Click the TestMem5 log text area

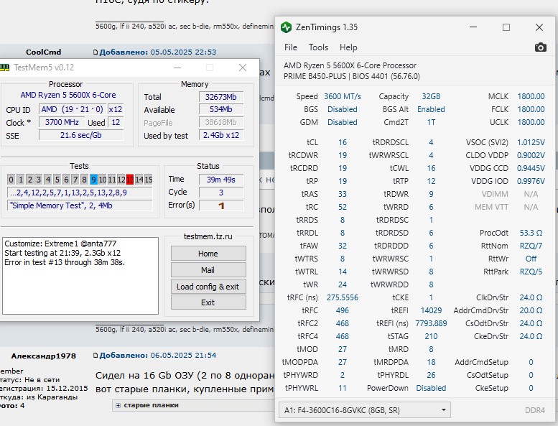click(x=80, y=276)
